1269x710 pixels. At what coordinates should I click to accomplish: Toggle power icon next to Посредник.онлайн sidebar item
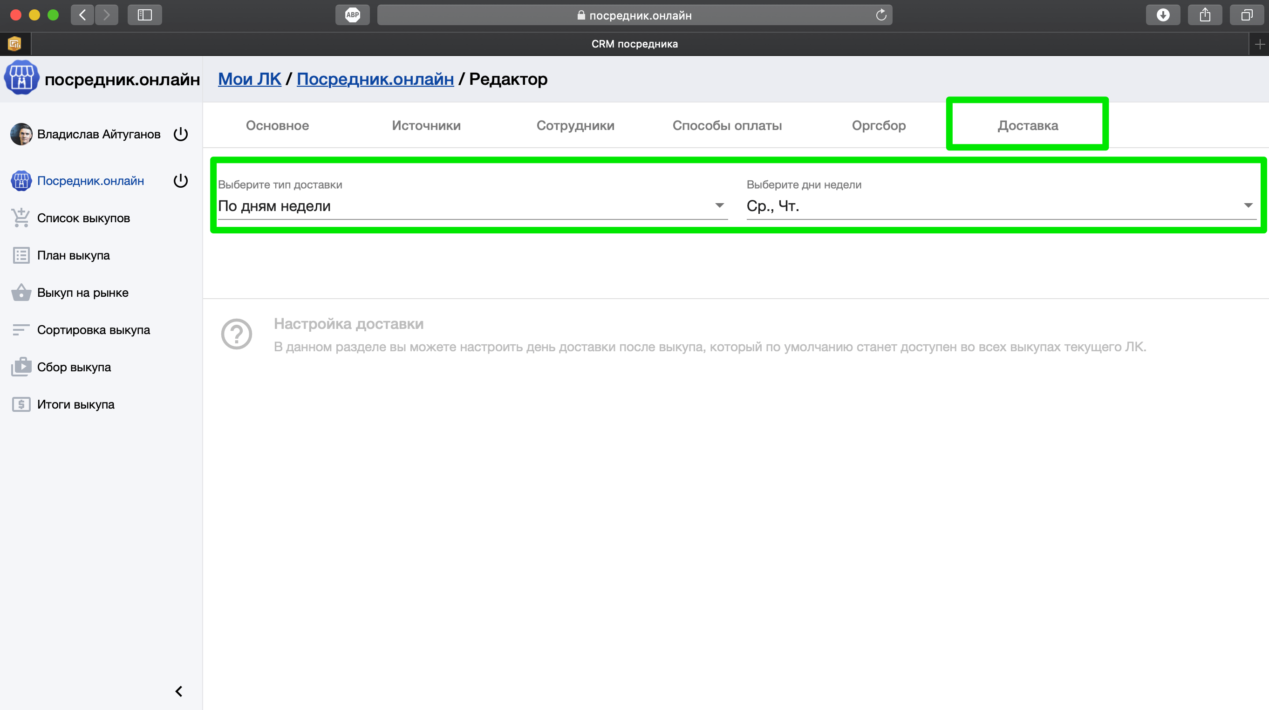point(181,181)
